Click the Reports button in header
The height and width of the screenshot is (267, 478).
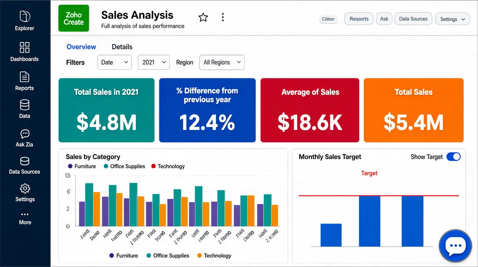tap(359, 19)
